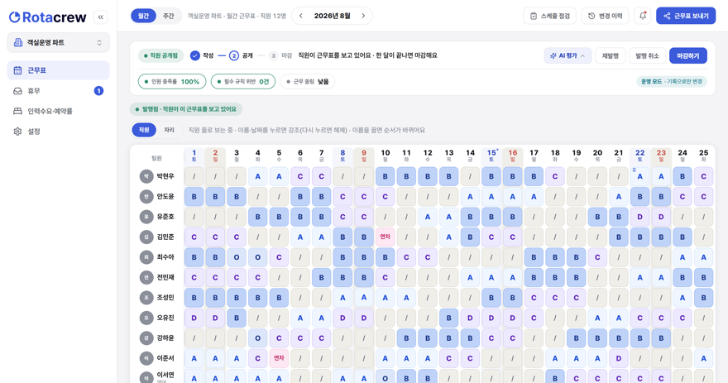
Task: Click 이준서's 연차 cell on day 5
Action: click(279, 358)
